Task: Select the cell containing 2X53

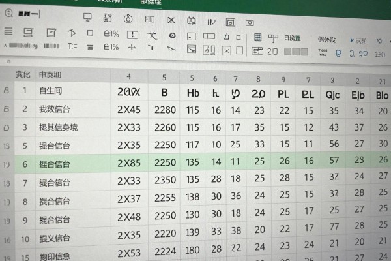Action: tap(129, 253)
